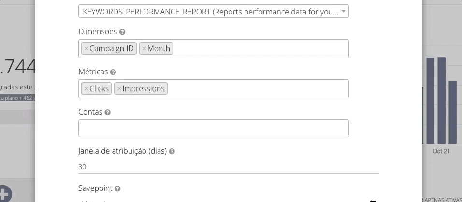Click the calendar icon in Savepoint field
Screen dimensions: 462x202
(x=373, y=201)
